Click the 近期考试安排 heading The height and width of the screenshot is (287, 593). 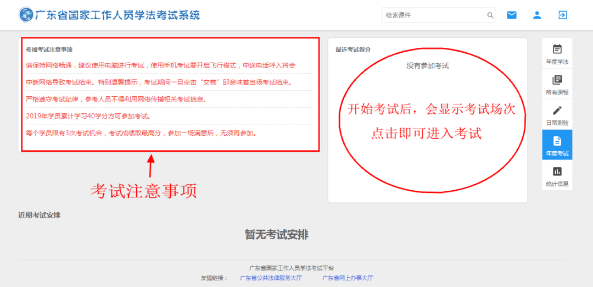click(40, 215)
